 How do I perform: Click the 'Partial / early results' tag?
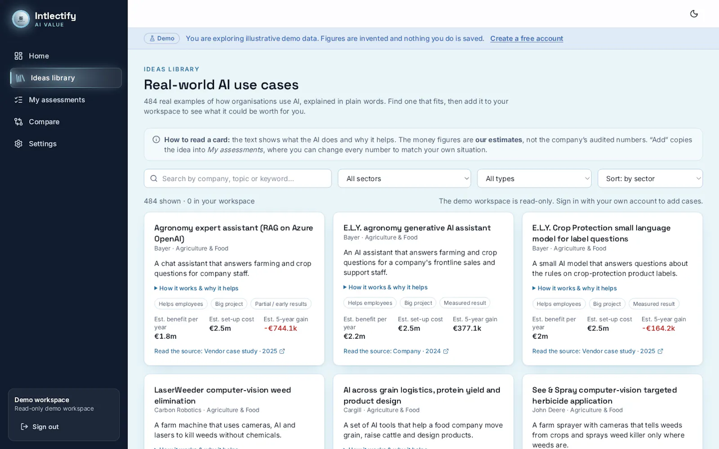(281, 304)
